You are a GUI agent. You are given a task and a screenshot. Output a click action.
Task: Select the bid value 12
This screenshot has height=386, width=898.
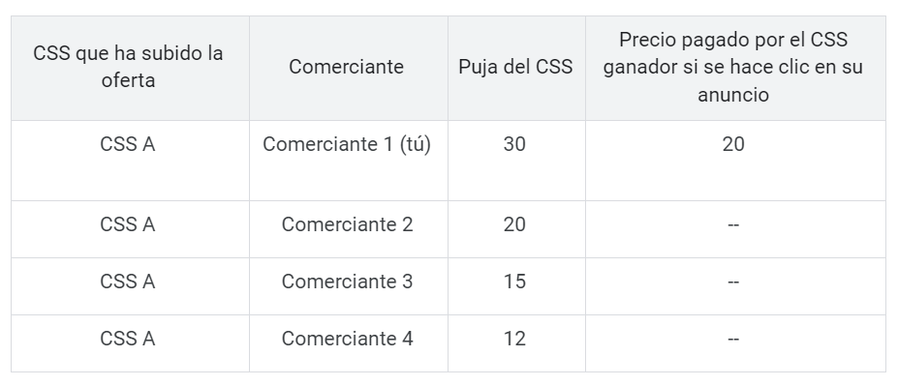click(514, 339)
